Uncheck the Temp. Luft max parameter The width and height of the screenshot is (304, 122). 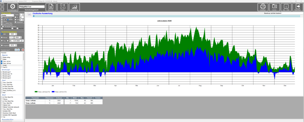2,64
